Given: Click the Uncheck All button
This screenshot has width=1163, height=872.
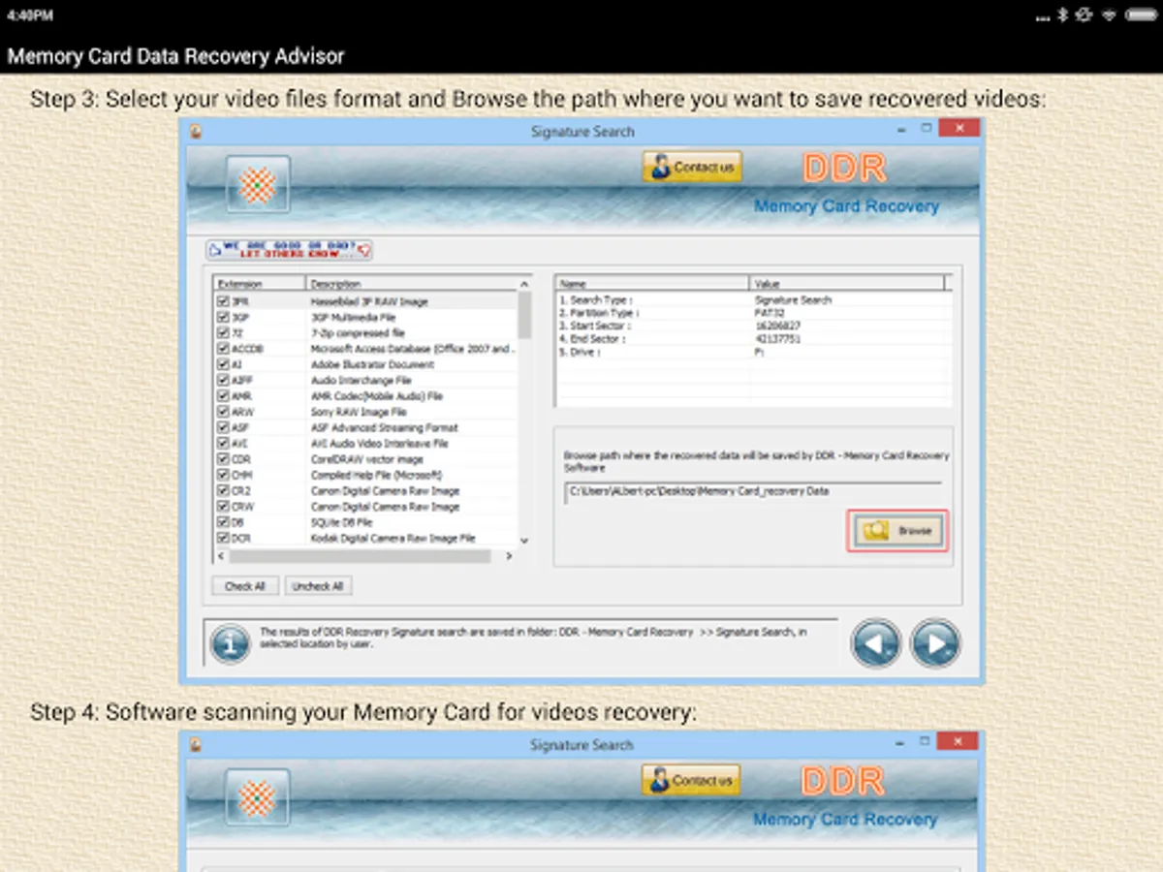Looking at the screenshot, I should click(318, 586).
